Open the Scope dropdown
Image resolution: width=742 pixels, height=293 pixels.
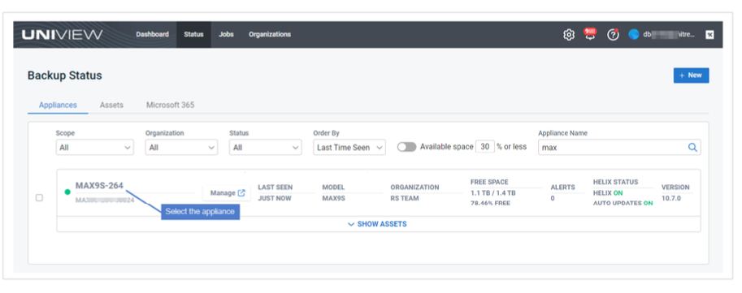tap(94, 148)
